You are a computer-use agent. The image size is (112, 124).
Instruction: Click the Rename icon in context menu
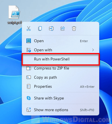51,29
